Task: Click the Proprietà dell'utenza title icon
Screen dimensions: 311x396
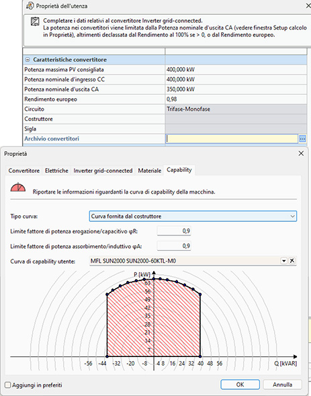Action: point(30,5)
